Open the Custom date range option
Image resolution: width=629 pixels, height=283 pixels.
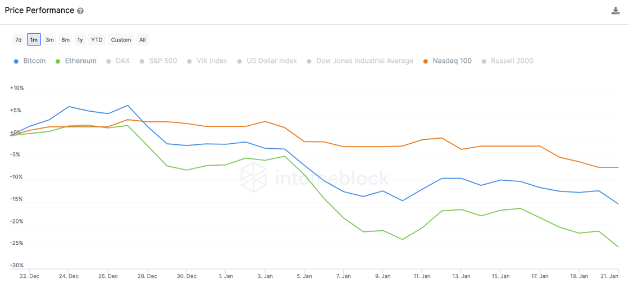click(121, 40)
